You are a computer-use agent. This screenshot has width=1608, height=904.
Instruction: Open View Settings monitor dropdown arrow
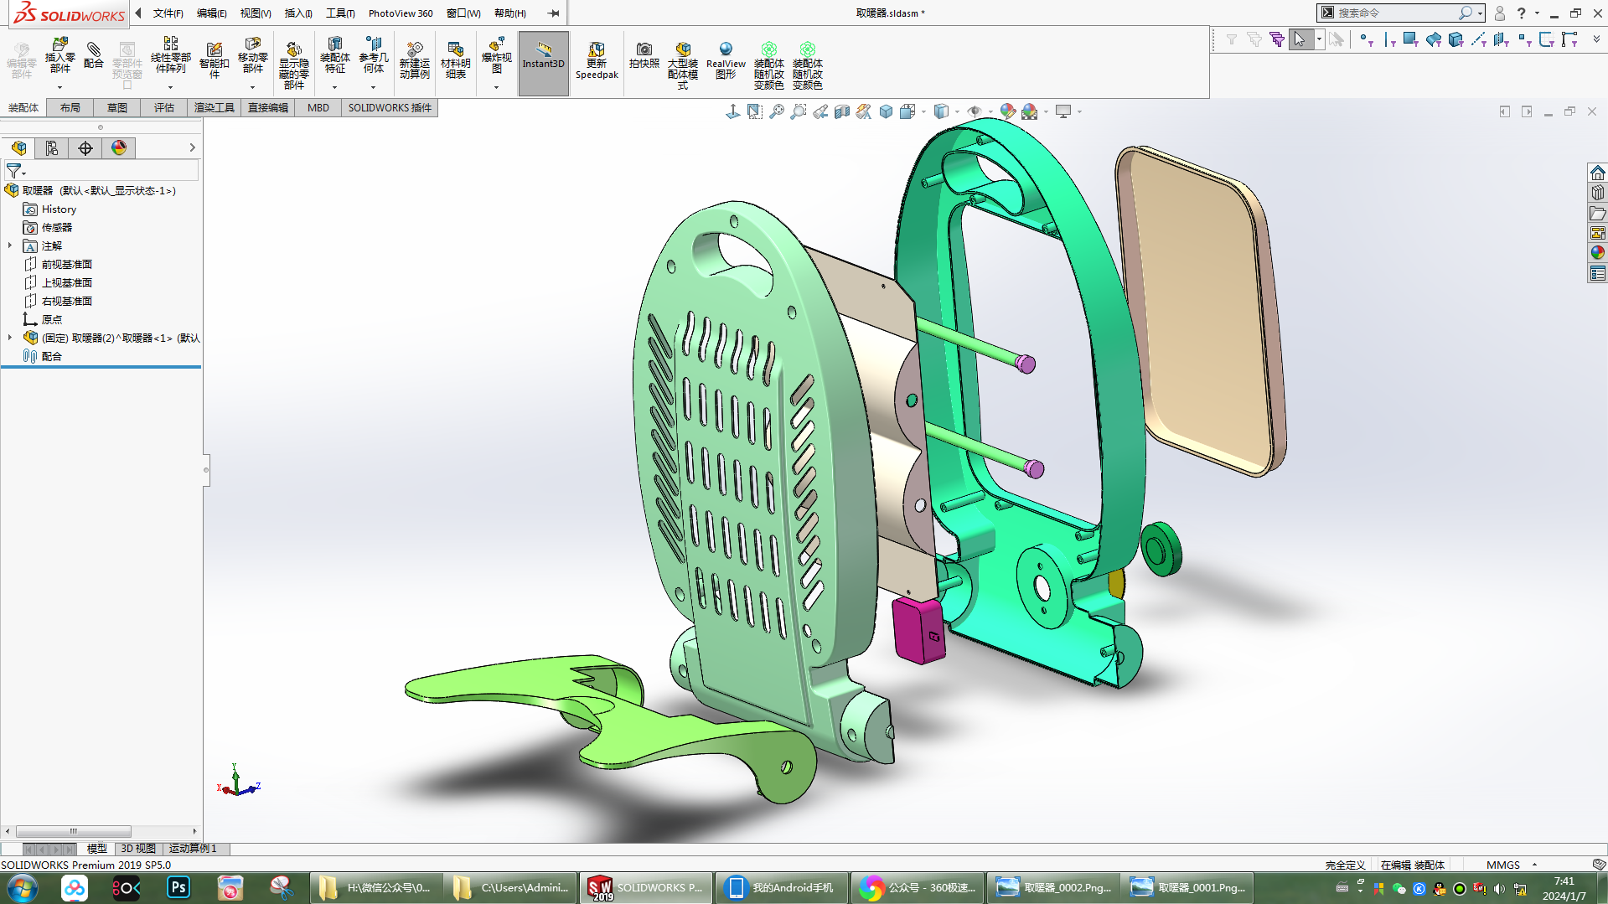pos(1079,111)
